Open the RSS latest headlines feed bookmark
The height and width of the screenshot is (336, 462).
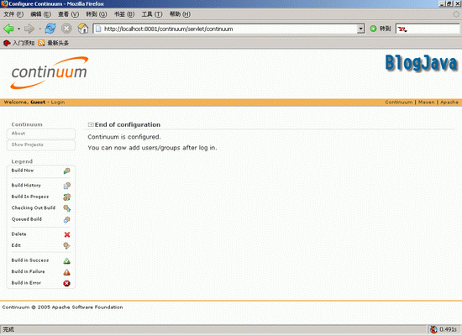click(x=53, y=43)
